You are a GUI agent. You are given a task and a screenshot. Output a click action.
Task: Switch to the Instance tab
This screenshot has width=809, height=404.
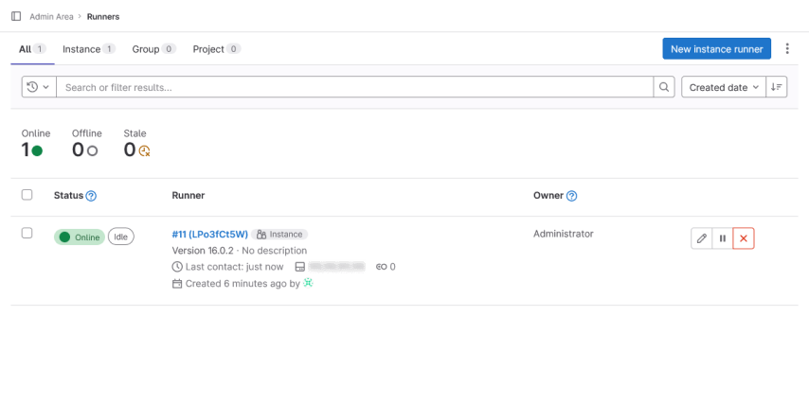(x=88, y=49)
